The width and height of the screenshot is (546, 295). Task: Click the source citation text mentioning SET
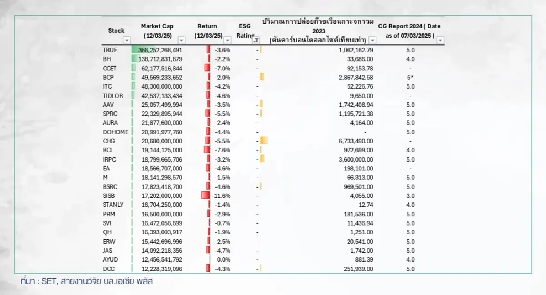pos(86,281)
